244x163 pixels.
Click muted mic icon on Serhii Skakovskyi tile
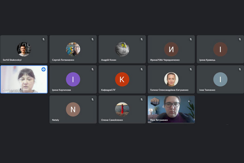(x=44, y=39)
